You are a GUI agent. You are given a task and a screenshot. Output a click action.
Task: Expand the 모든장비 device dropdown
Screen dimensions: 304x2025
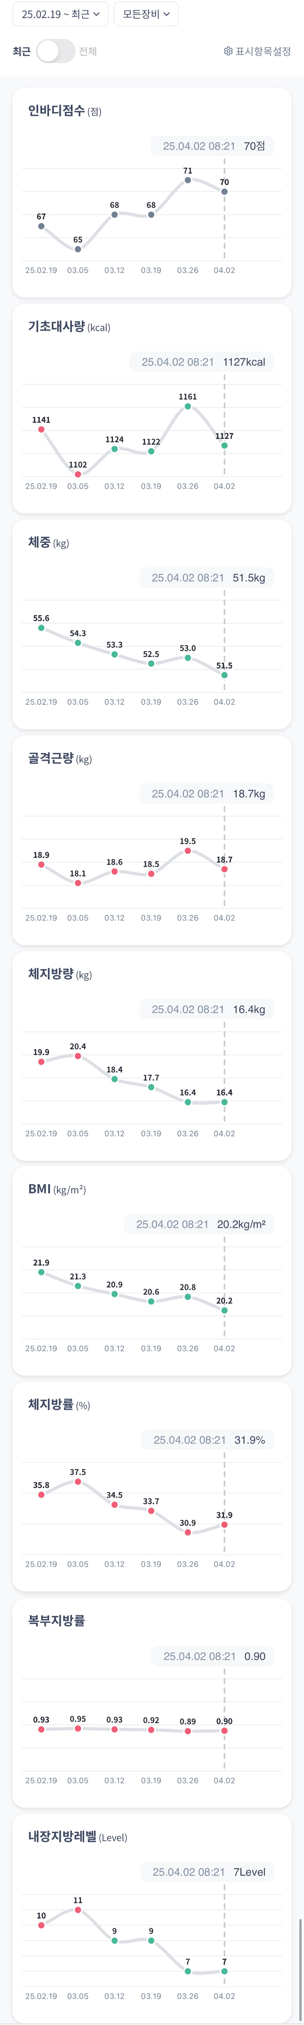[x=146, y=14]
